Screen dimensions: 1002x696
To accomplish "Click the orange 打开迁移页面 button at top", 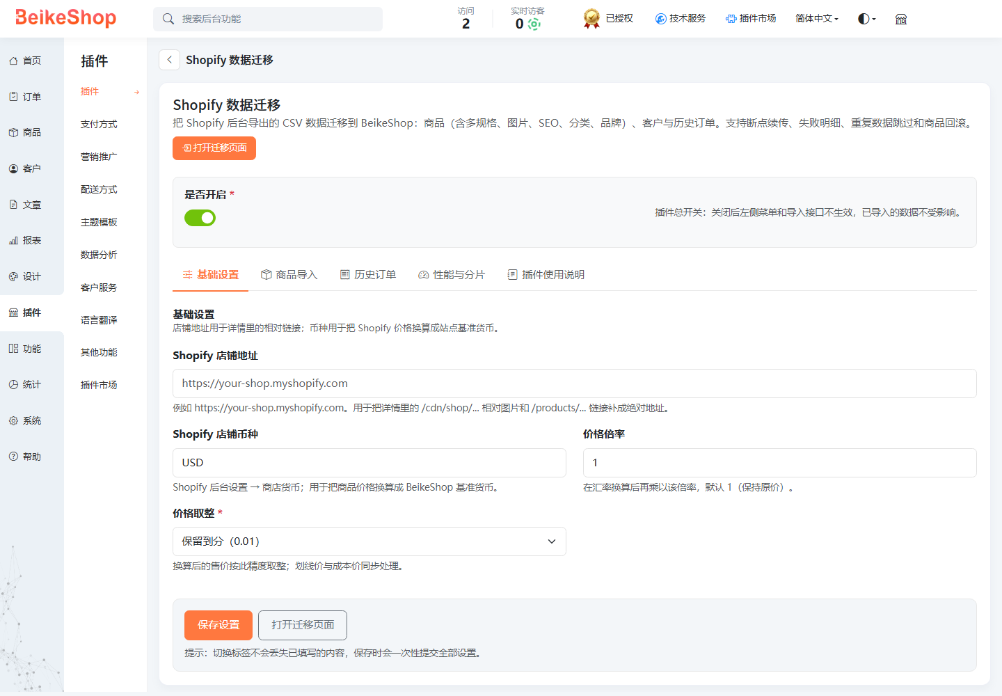I will pyautogui.click(x=214, y=148).
